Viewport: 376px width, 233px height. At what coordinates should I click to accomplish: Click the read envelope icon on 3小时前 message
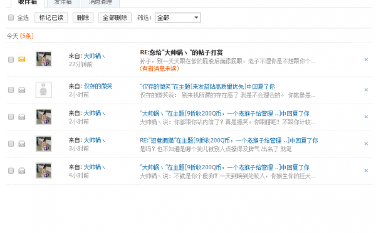coord(22,144)
